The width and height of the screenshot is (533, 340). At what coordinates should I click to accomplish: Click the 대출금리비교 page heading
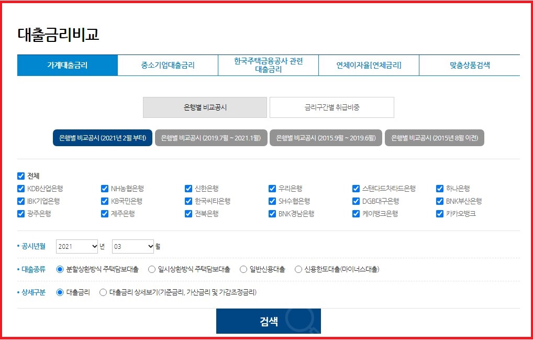pos(58,35)
